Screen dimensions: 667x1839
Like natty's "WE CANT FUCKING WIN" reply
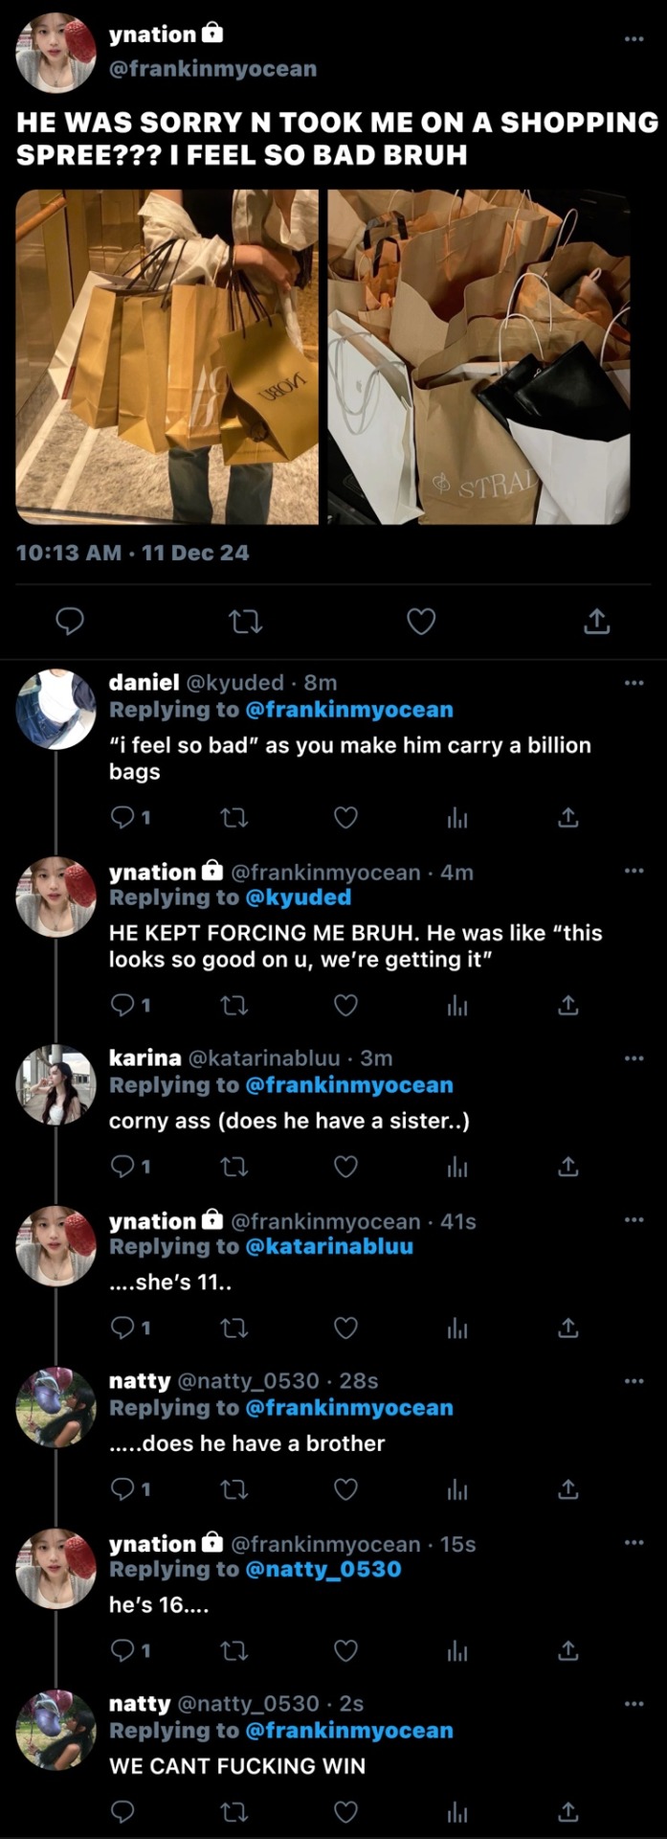pos(345,1811)
